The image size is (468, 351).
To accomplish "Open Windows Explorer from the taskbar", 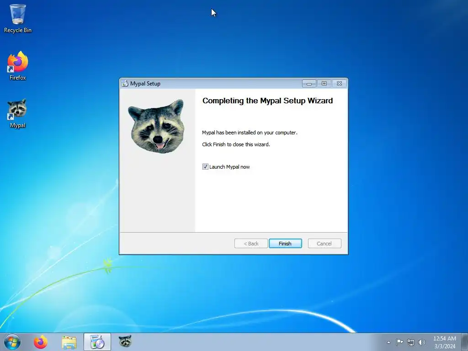I will [69, 342].
